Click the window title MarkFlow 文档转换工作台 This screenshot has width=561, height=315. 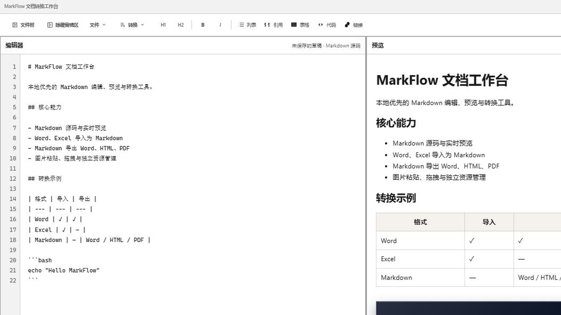pyautogui.click(x=31, y=7)
